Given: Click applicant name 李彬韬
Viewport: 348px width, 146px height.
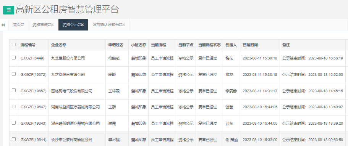Looking at the screenshot, I should 114,140.
